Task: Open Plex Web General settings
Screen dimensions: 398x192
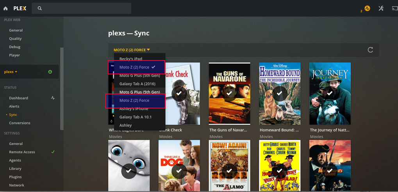Action: [x=16, y=30]
